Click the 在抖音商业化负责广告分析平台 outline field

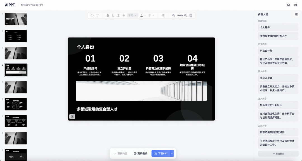pyautogui.click(x=278, y=116)
